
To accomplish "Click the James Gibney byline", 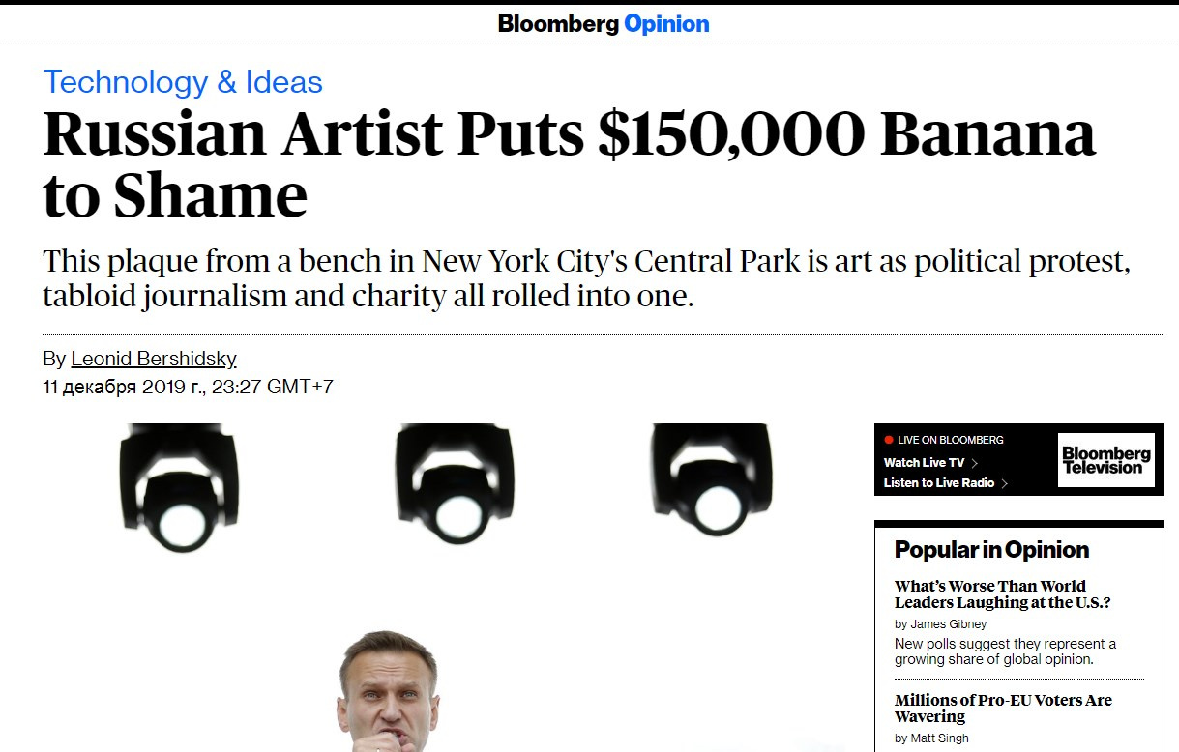I will [940, 624].
